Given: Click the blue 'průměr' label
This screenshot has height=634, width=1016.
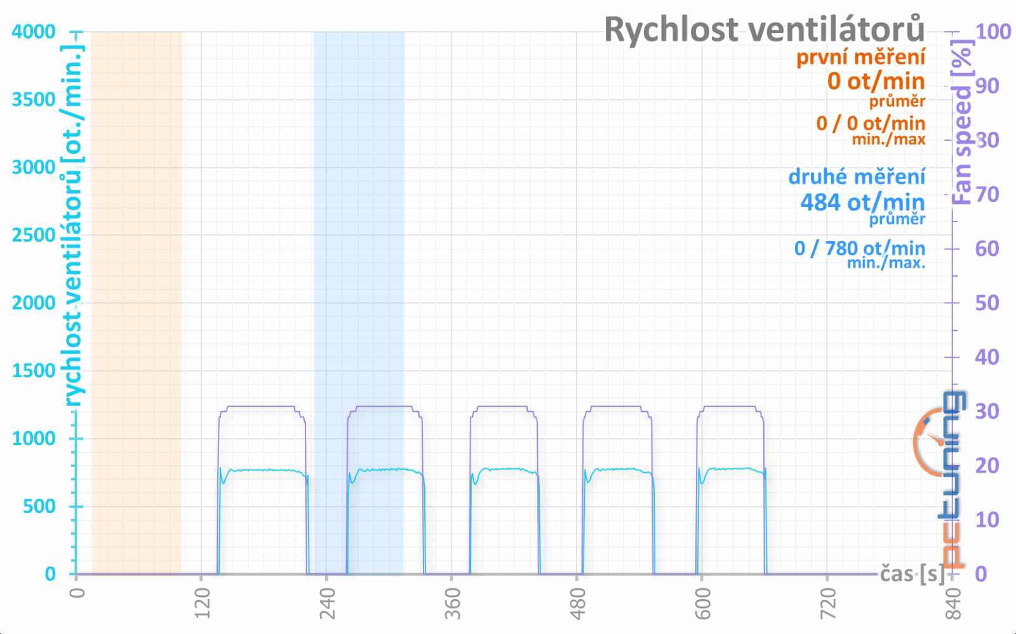Looking at the screenshot, I should (897, 219).
